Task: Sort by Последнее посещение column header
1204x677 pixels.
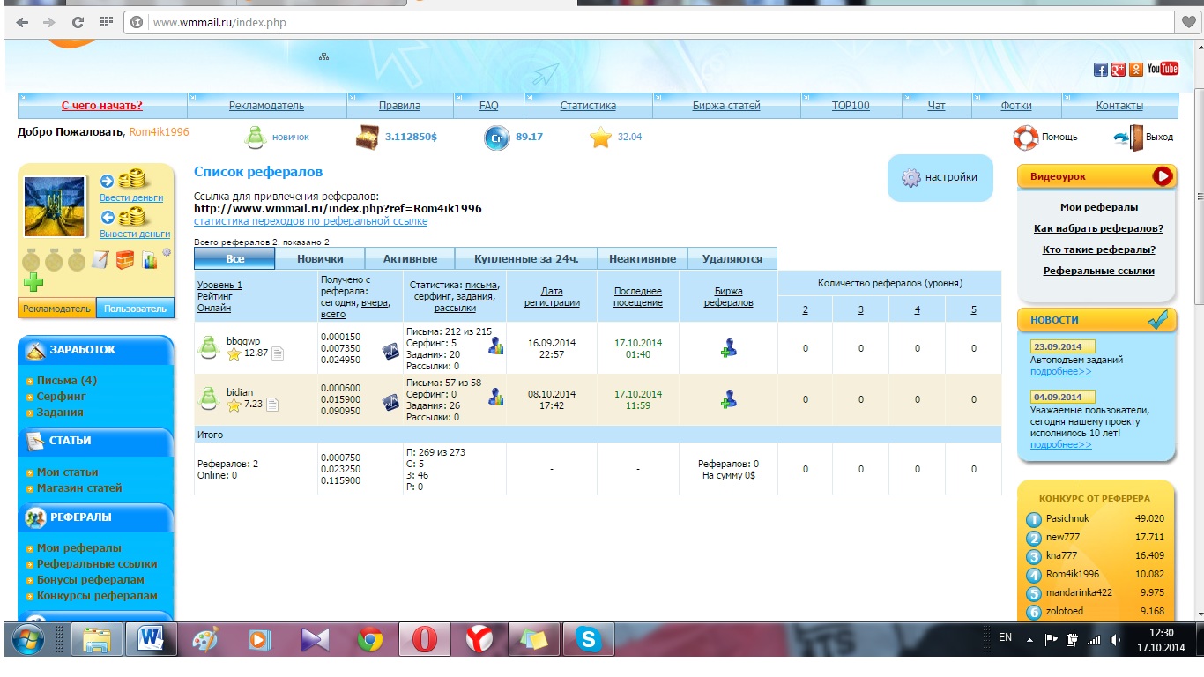Action: (638, 297)
